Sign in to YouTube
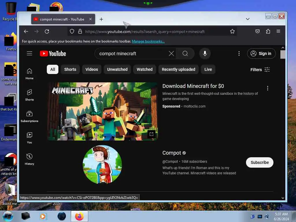The image size is (296, 222). (261, 53)
